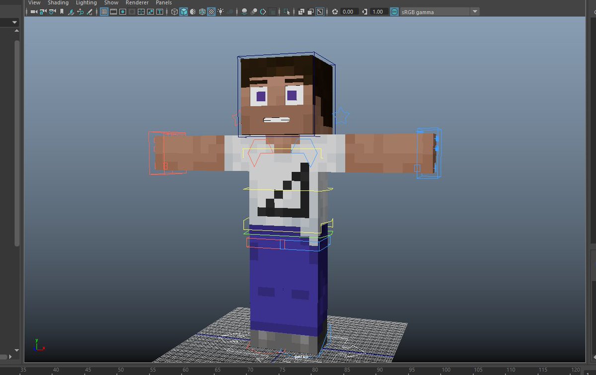Click the camera Bookmarks icon
596x375 pixels.
pyautogui.click(x=62, y=11)
